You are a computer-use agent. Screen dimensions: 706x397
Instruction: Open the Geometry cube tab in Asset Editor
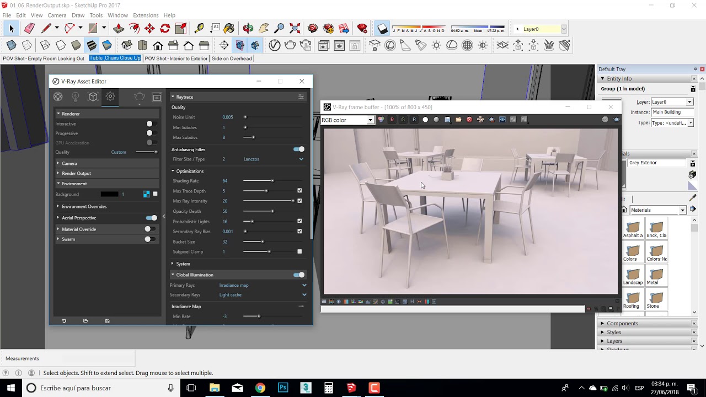tap(93, 97)
